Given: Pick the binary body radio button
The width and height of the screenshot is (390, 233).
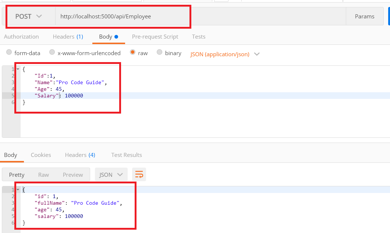Looking at the screenshot, I should click(160, 53).
